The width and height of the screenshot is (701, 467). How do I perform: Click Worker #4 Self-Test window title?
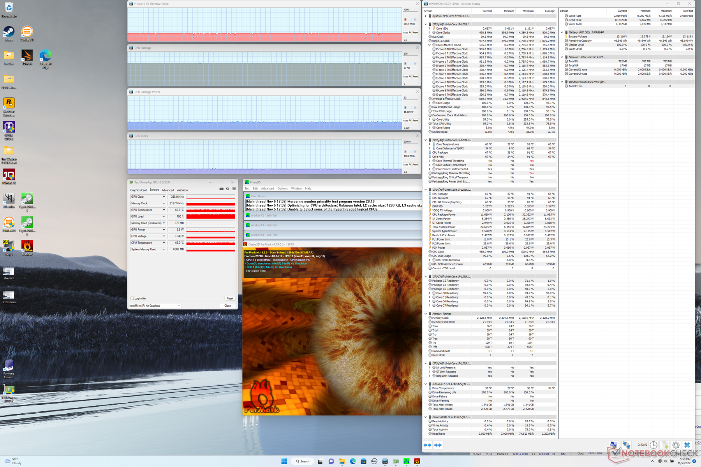pyautogui.click(x=264, y=235)
